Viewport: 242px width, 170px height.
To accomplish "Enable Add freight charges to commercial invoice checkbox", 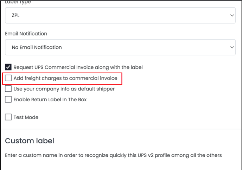I will coord(8,78).
